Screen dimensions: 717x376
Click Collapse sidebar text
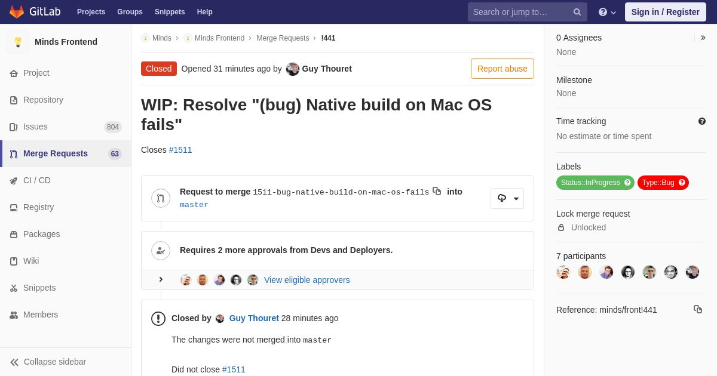point(55,362)
